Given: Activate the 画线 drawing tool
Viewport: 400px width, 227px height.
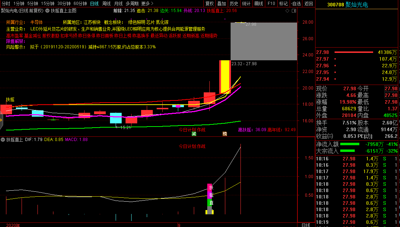Looking at the screenshot, I should coord(259,4).
